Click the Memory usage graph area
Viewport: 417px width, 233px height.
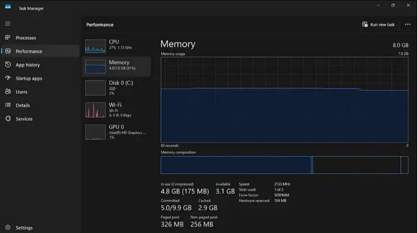[285, 99]
